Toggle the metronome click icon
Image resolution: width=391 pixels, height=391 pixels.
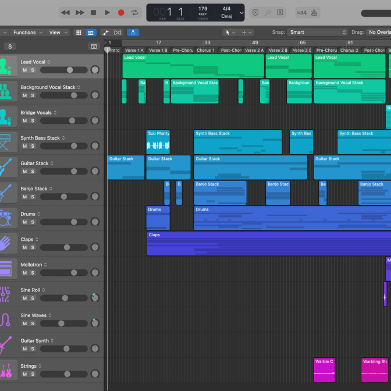pos(314,12)
